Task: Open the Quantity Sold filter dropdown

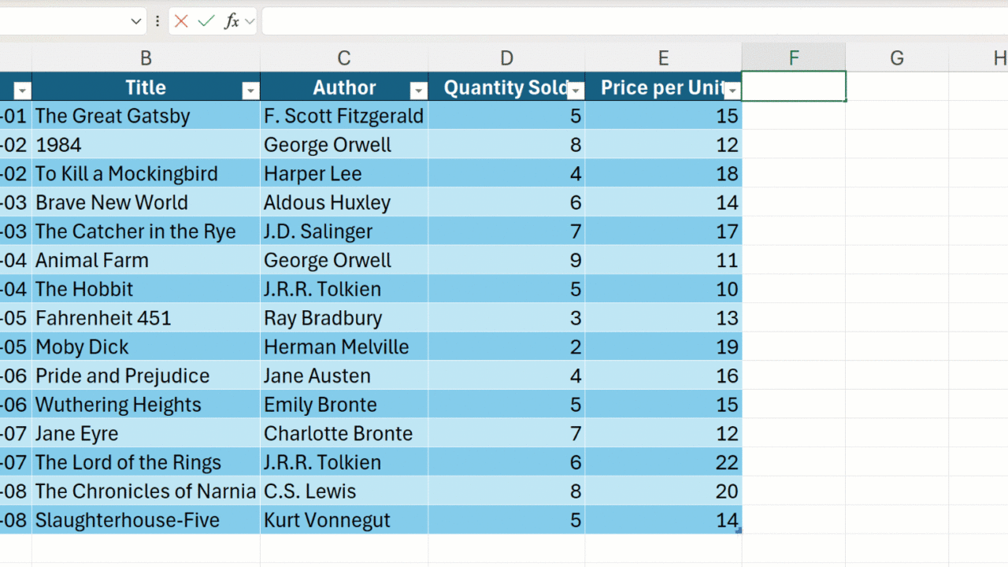Action: pyautogui.click(x=576, y=91)
